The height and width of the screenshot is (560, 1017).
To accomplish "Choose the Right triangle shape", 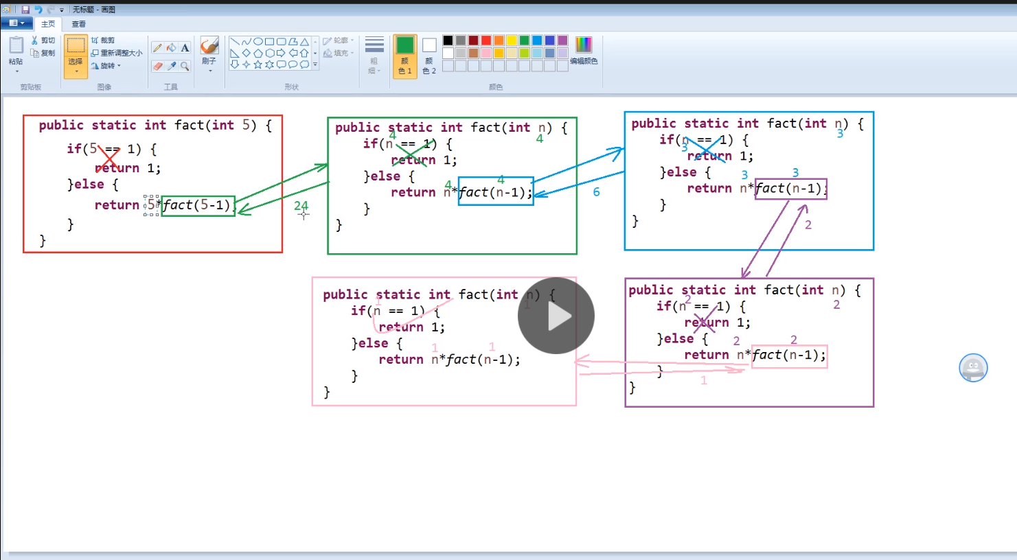I will click(x=235, y=53).
